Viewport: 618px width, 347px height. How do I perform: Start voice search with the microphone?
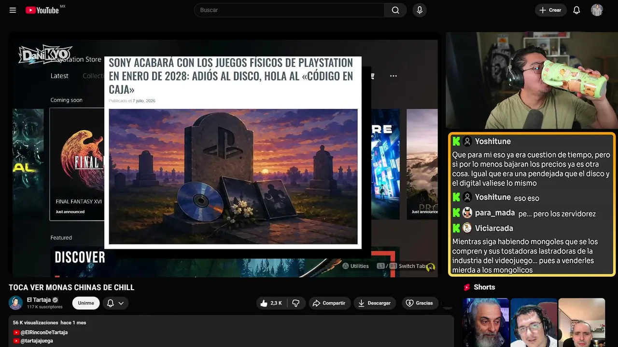click(x=420, y=10)
